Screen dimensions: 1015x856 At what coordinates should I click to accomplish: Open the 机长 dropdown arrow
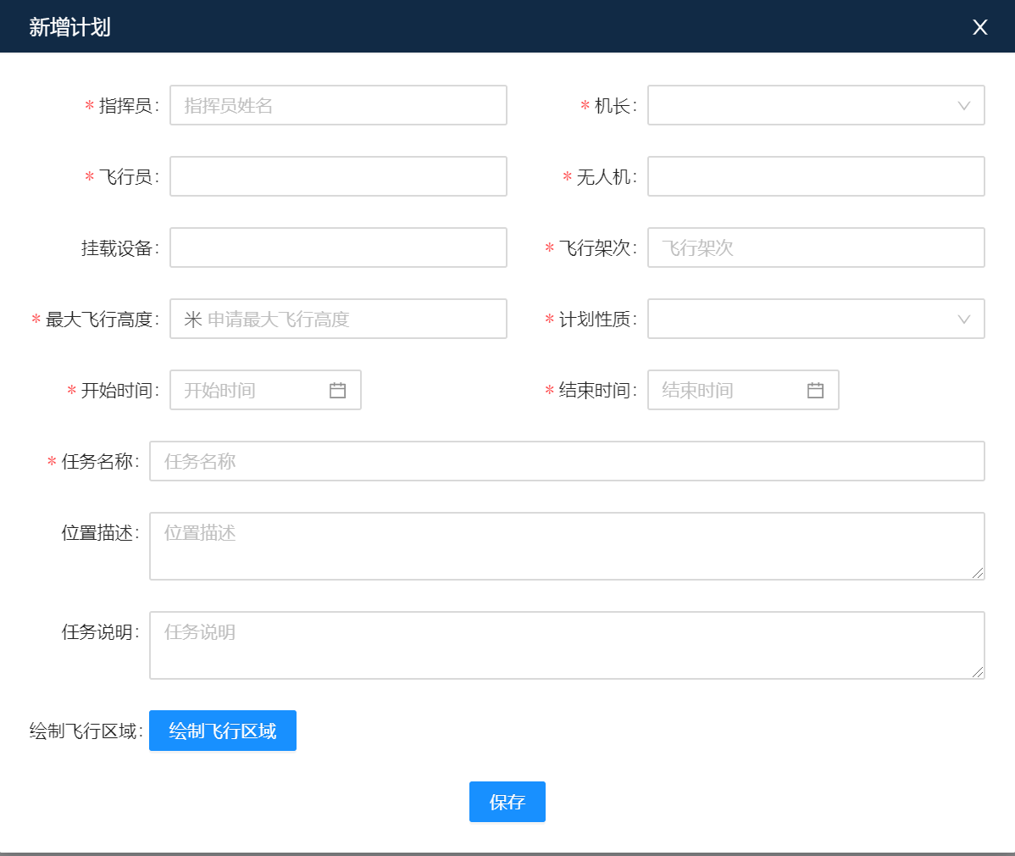tap(963, 106)
